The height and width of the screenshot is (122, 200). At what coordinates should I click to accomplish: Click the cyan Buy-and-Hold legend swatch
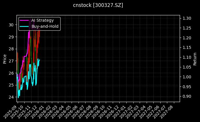click(24, 26)
